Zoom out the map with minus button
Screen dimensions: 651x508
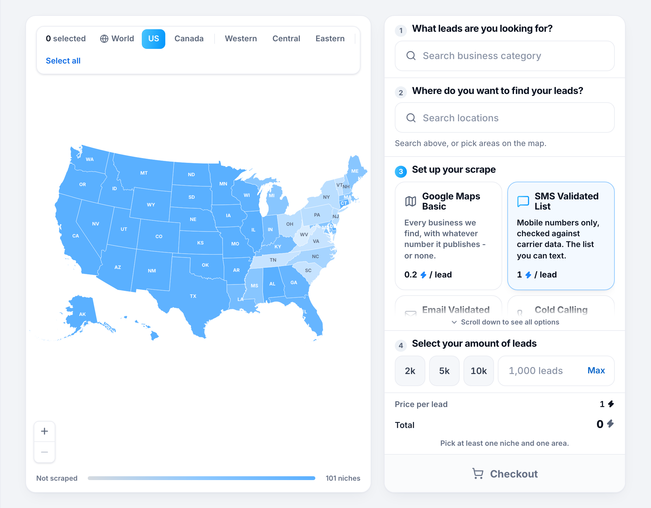tap(45, 452)
